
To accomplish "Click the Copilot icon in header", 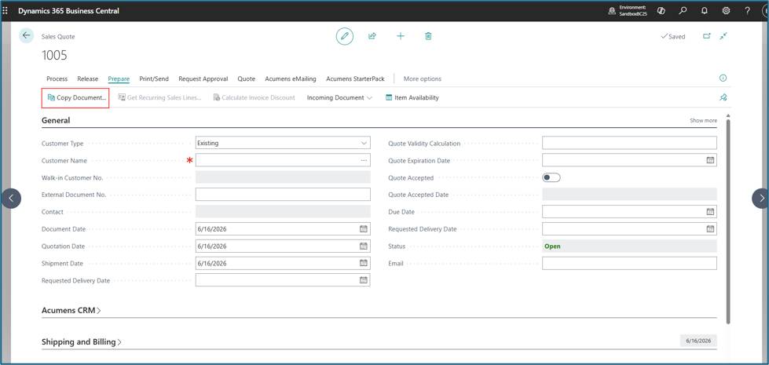I will coord(661,11).
